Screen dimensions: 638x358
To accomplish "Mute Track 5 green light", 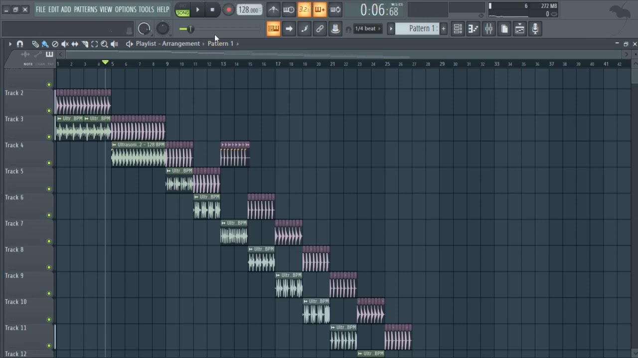I will 49,188.
